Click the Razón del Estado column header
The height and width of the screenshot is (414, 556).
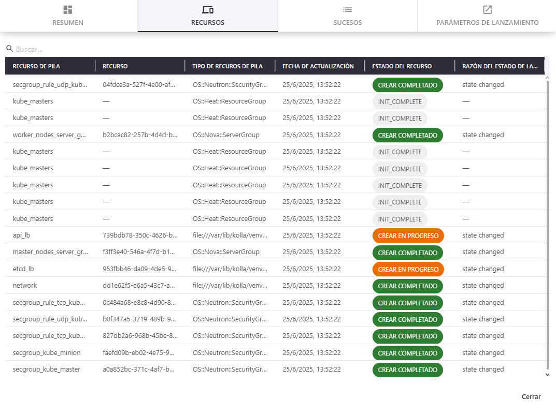(x=500, y=66)
